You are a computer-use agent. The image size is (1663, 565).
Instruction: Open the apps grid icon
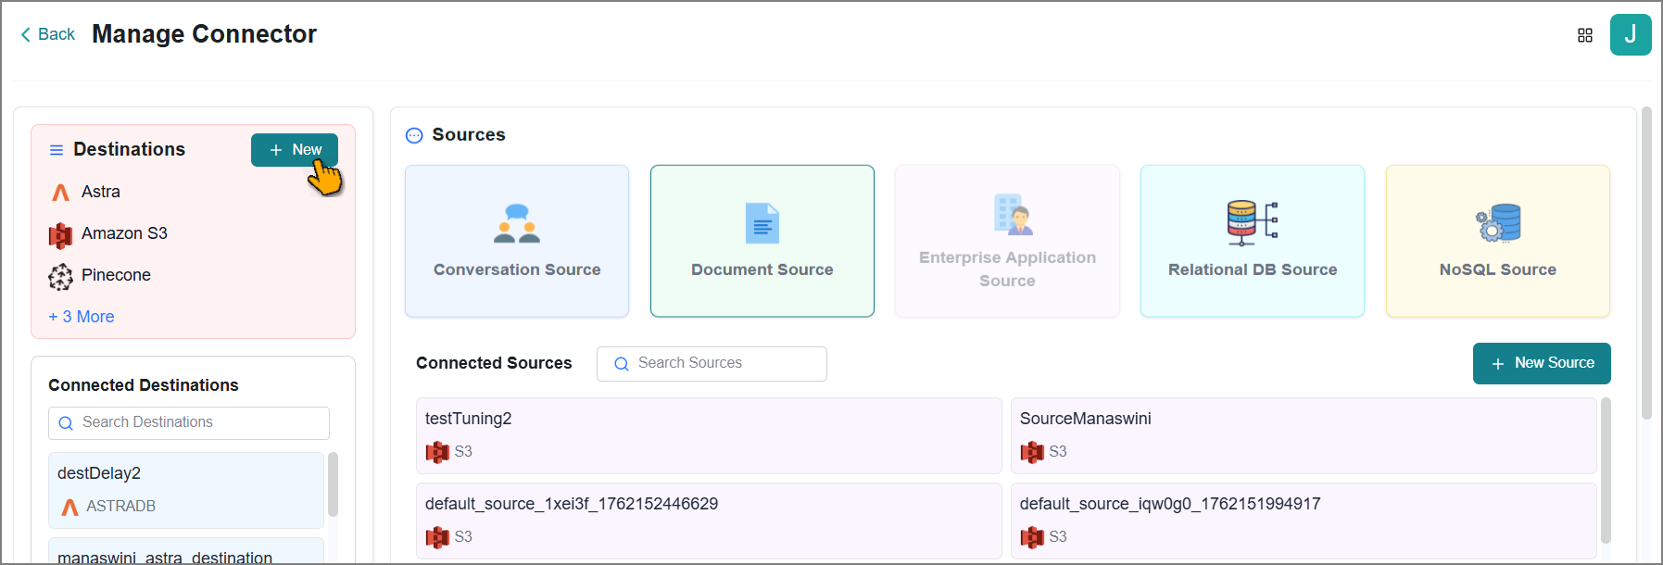click(1585, 35)
